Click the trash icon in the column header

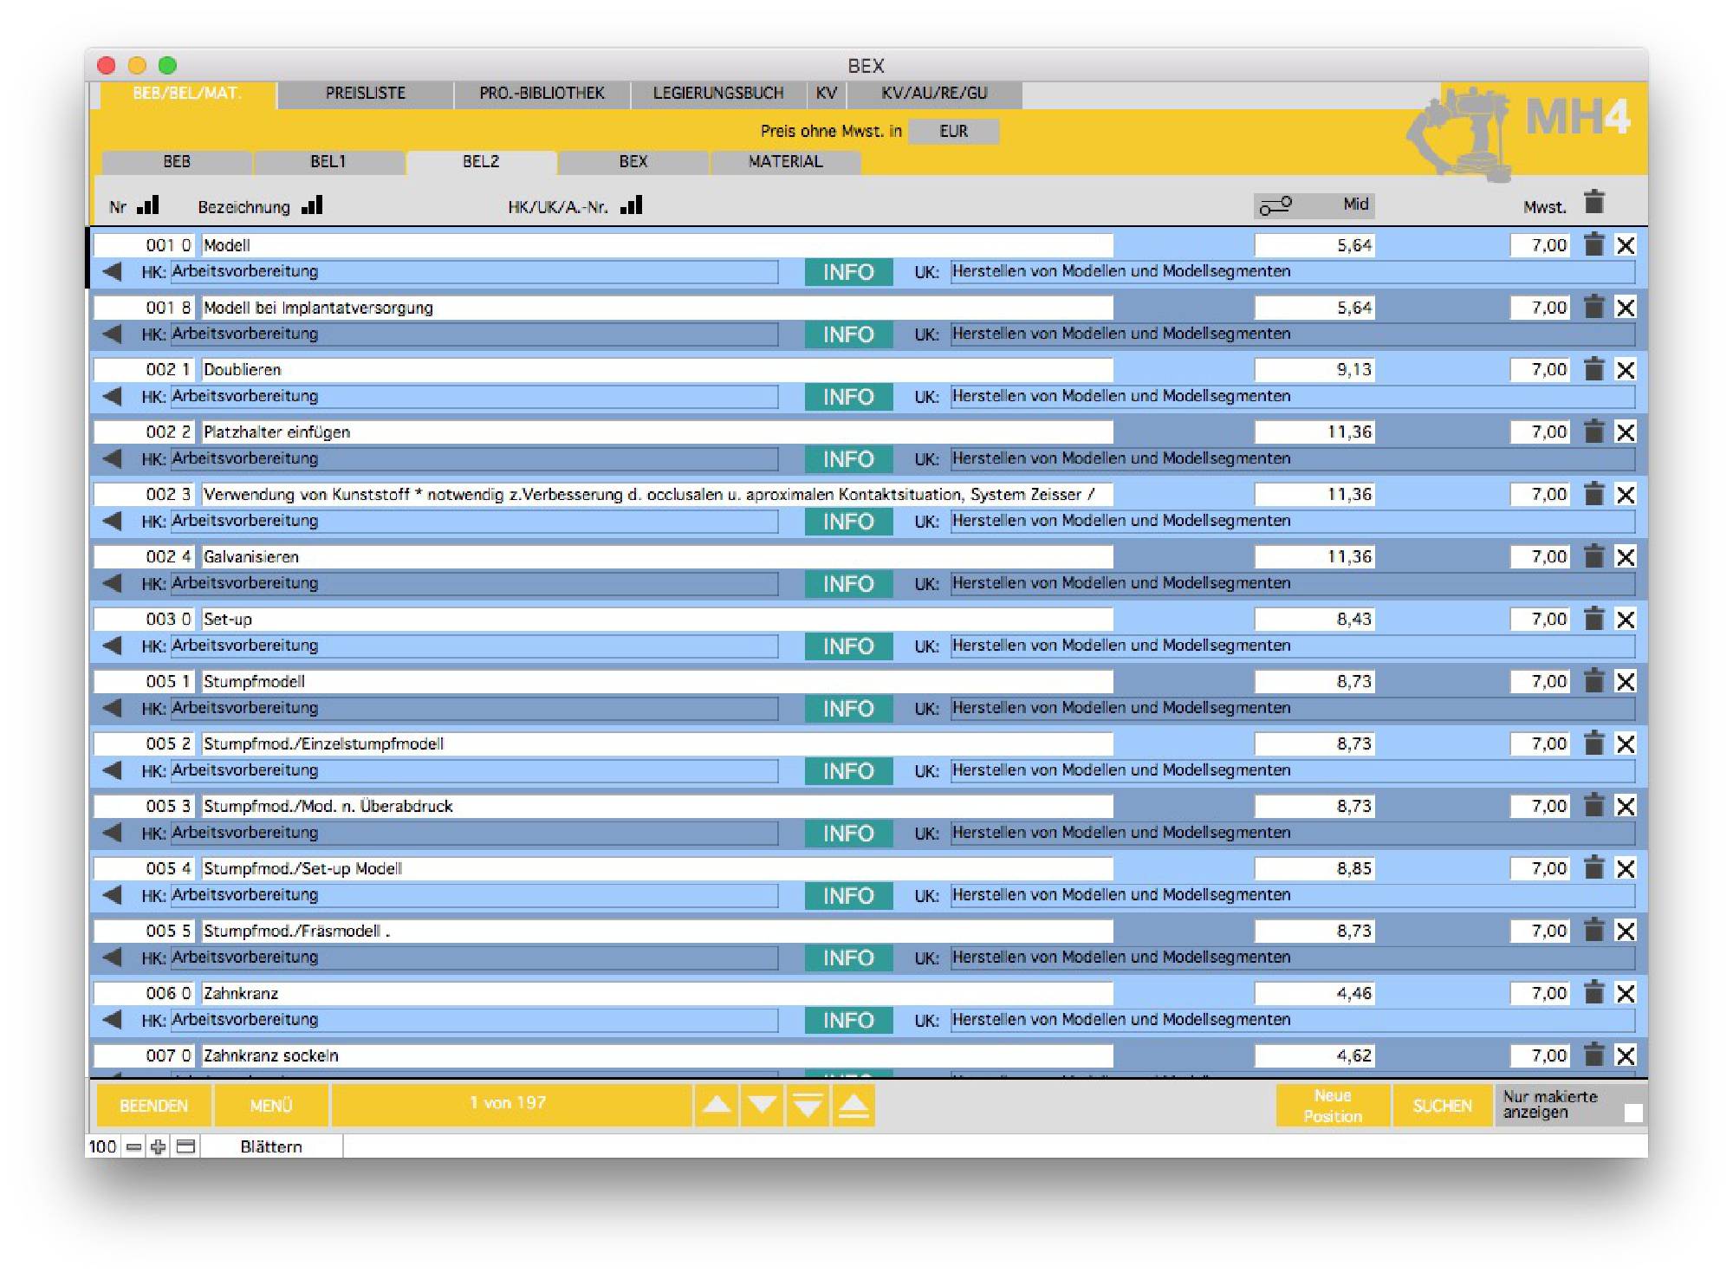(x=1593, y=203)
